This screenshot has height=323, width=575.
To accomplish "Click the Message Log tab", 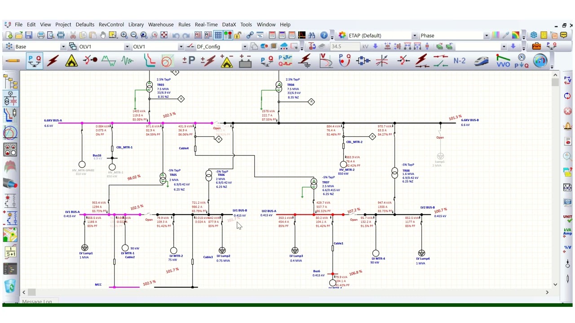I will pyautogui.click(x=37, y=302).
